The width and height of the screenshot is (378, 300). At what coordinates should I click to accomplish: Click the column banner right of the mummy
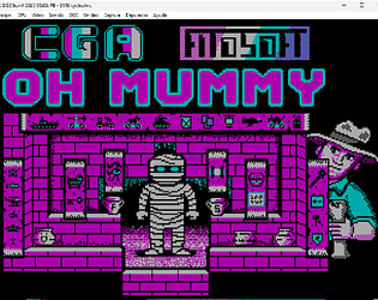(x=217, y=171)
